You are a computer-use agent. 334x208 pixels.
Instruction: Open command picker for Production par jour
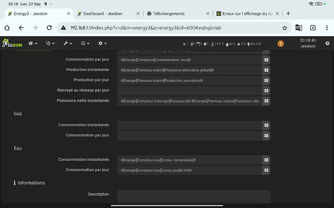tap(266, 80)
